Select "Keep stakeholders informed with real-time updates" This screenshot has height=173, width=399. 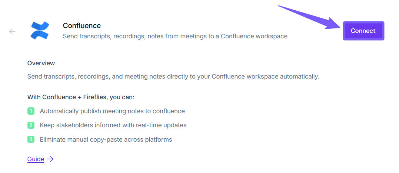(x=113, y=125)
